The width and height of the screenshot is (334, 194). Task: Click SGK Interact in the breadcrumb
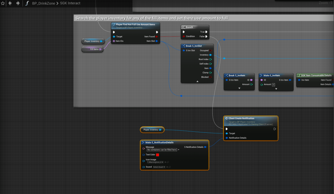coord(70,3)
